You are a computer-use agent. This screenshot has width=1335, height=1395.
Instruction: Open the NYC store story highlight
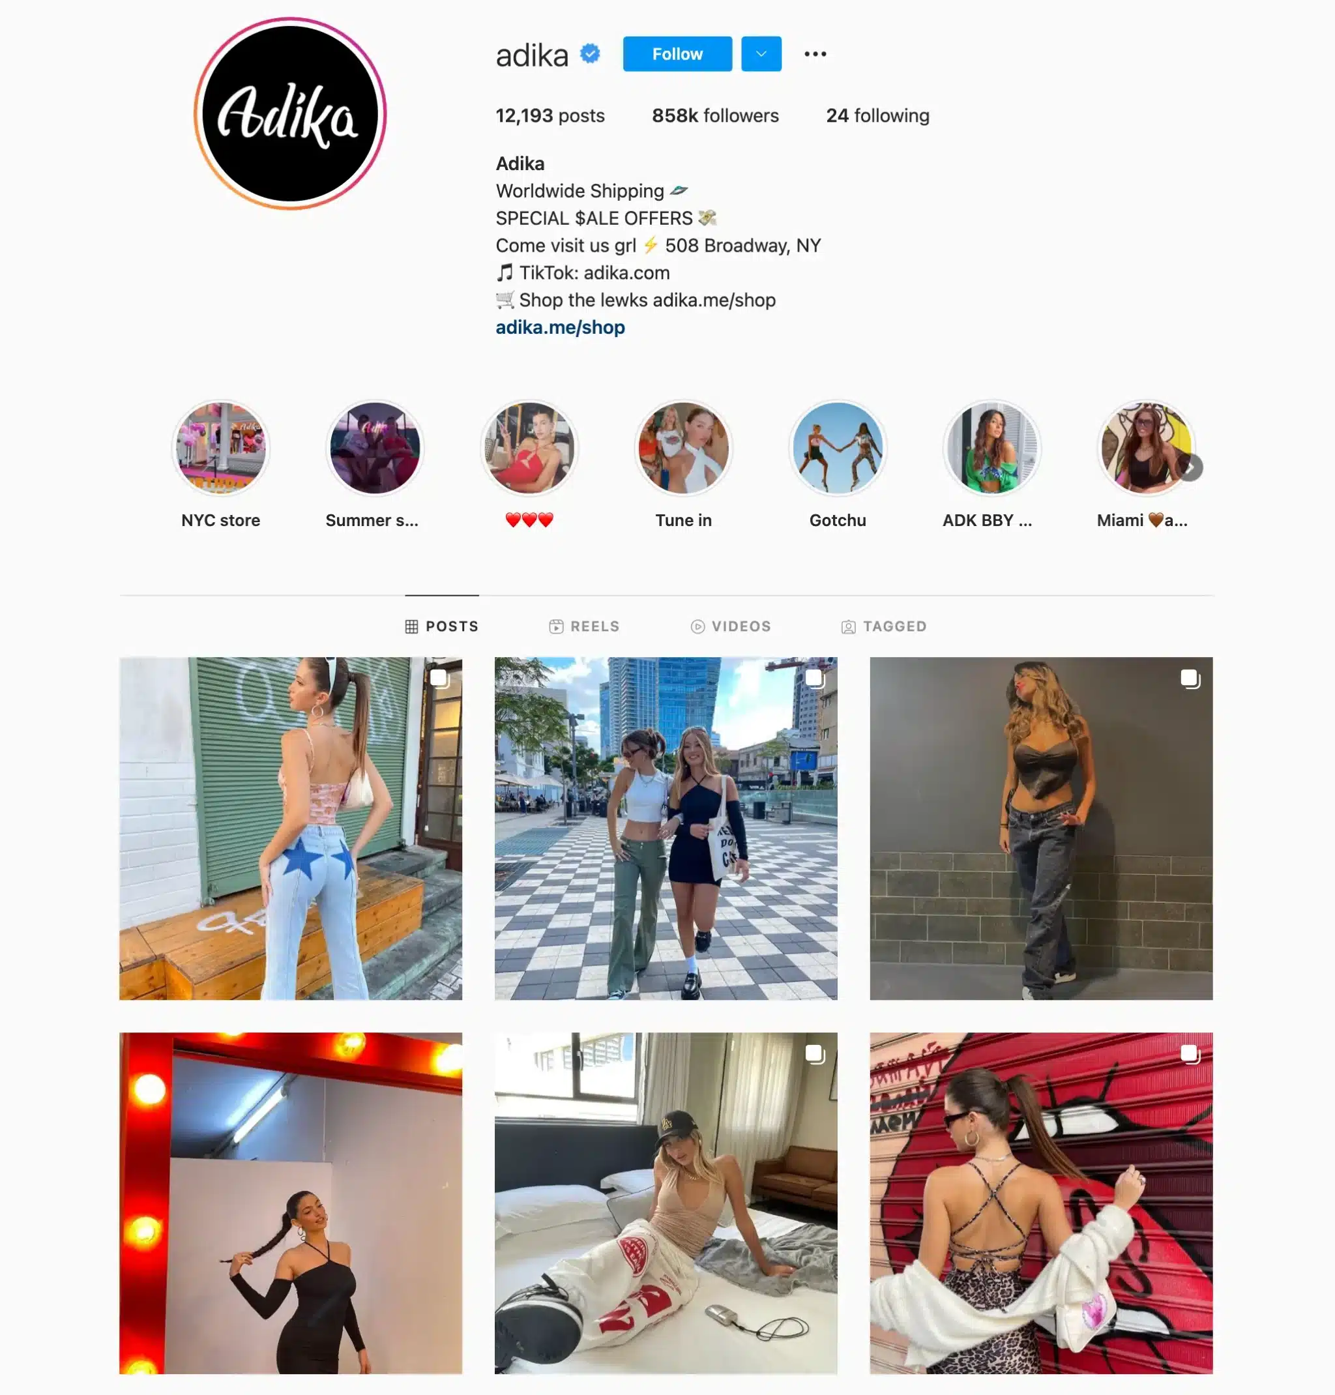[x=220, y=448]
